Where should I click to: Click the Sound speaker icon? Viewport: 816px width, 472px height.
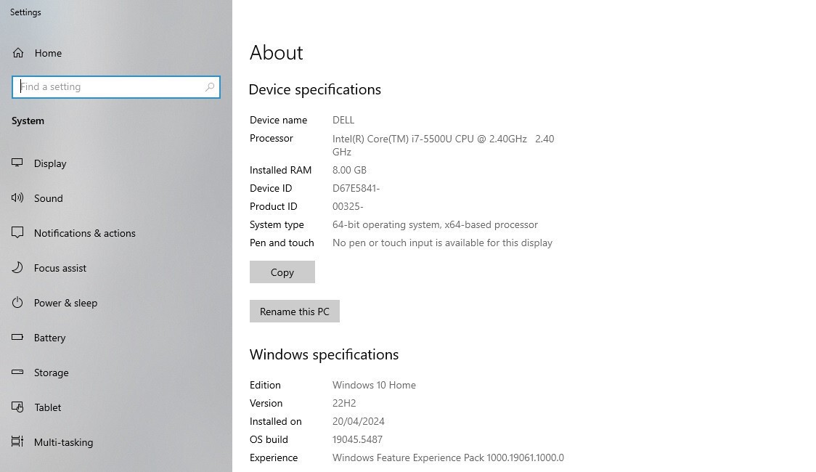pos(17,198)
